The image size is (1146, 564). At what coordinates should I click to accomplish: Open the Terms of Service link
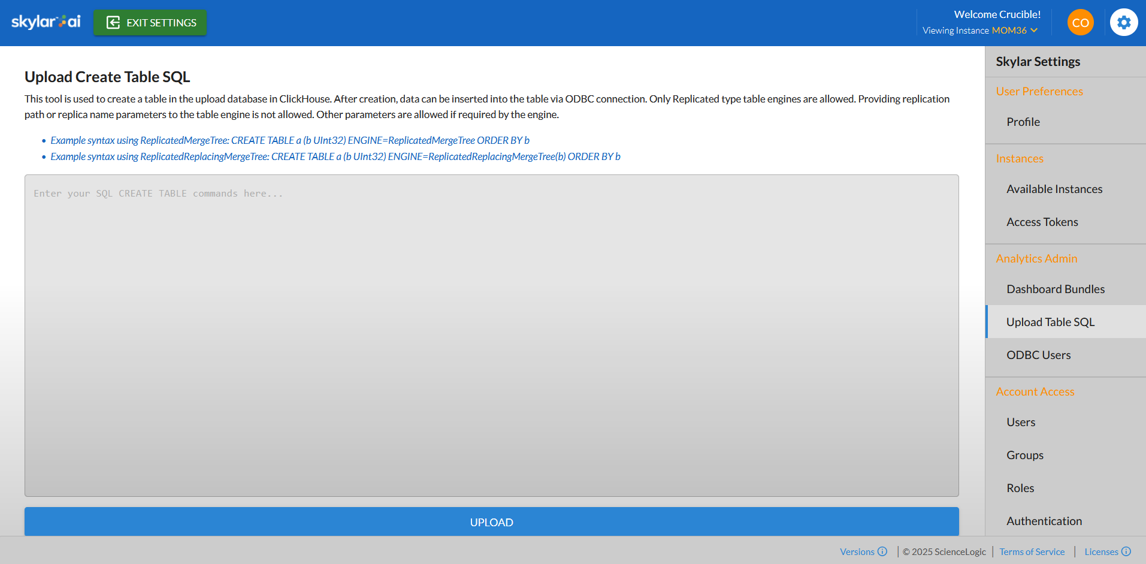click(1032, 551)
